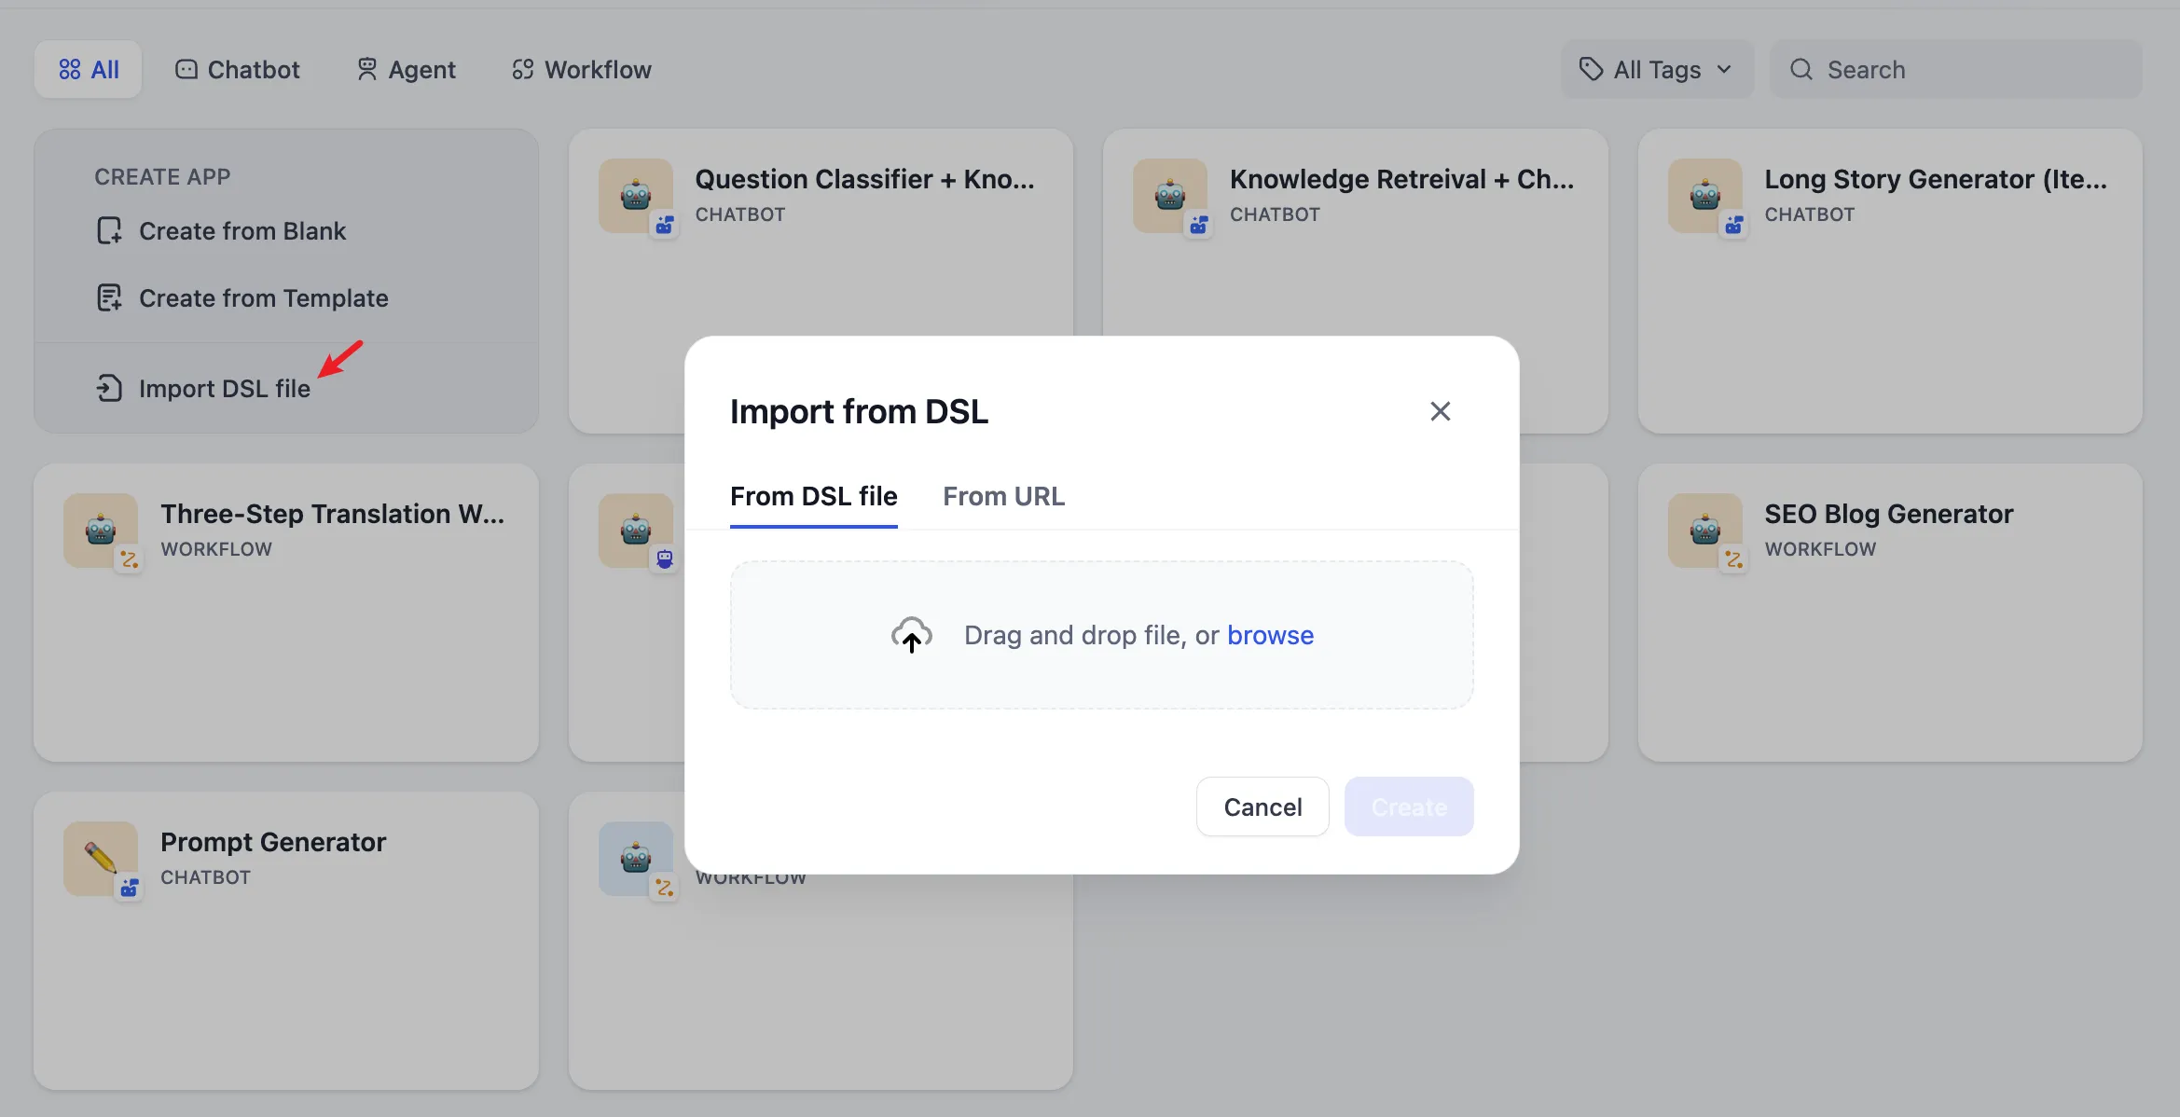Filter apps by Workflow tab
The width and height of the screenshot is (2180, 1117).
coord(581,70)
